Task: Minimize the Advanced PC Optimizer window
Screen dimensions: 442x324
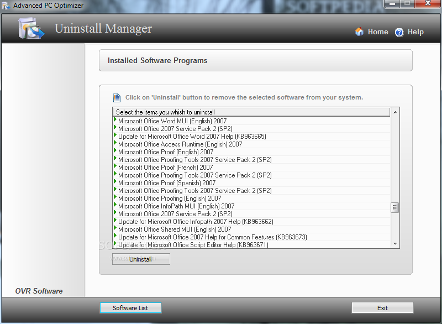Action: [392, 4]
